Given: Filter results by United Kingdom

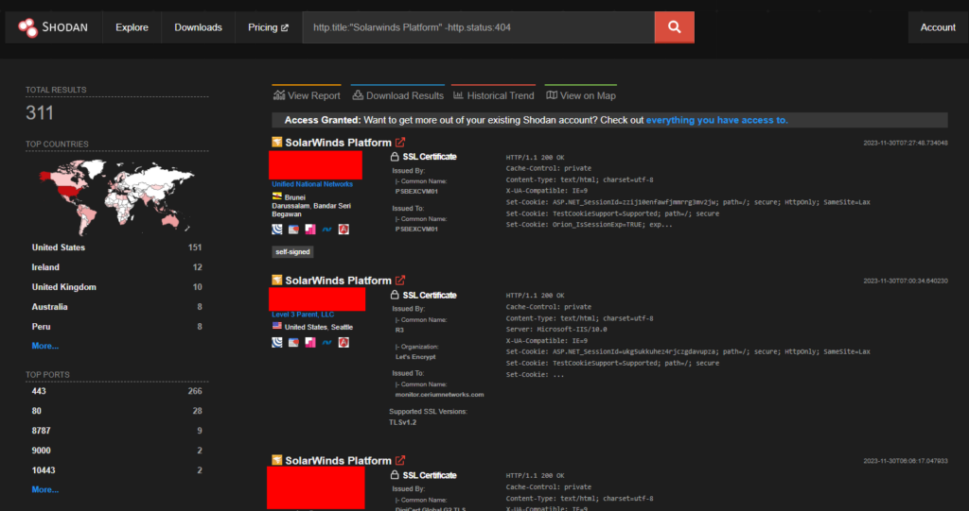Looking at the screenshot, I should pyautogui.click(x=116, y=287).
